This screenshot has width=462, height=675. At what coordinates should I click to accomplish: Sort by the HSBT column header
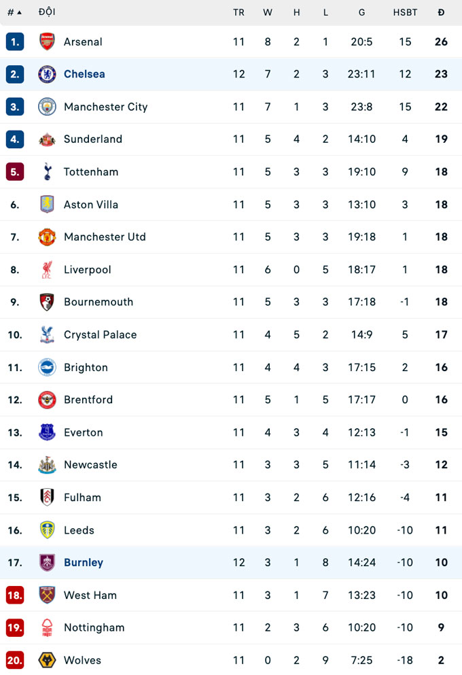[x=405, y=12]
